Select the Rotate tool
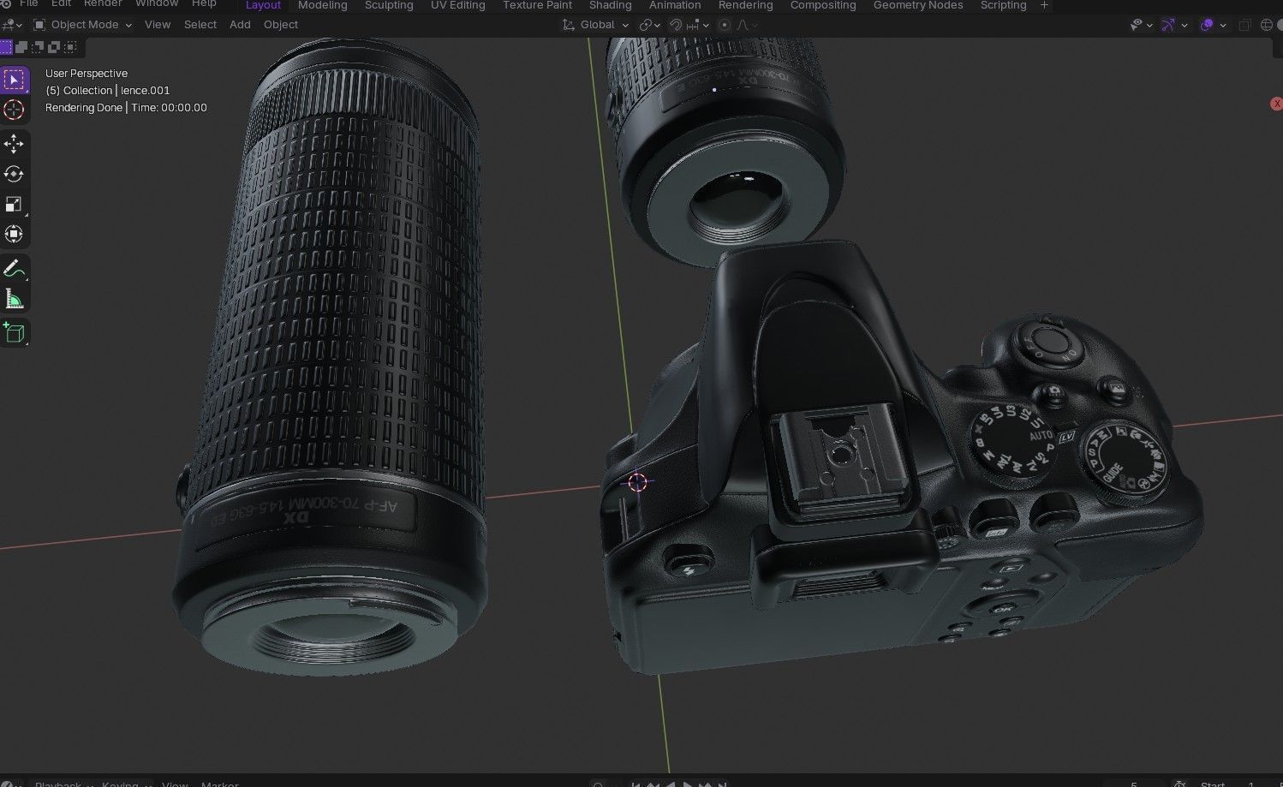The height and width of the screenshot is (787, 1283). tap(14, 174)
